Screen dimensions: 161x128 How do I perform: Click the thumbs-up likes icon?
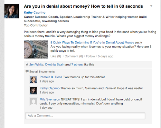[27, 64]
